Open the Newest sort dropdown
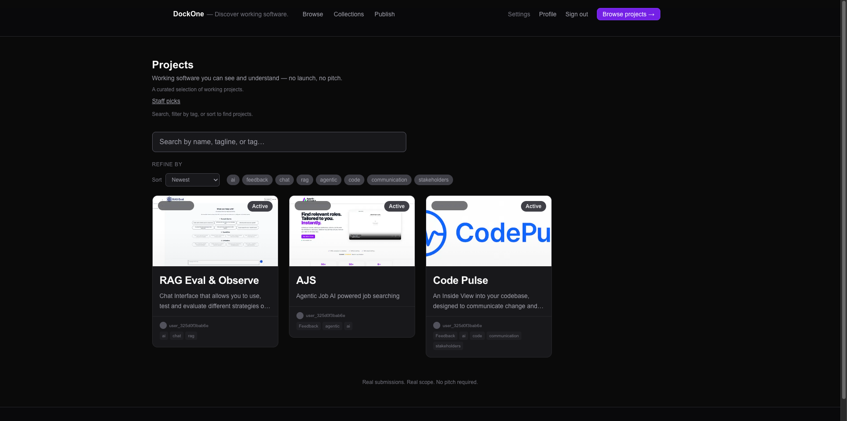This screenshot has height=421, width=847. [x=192, y=180]
